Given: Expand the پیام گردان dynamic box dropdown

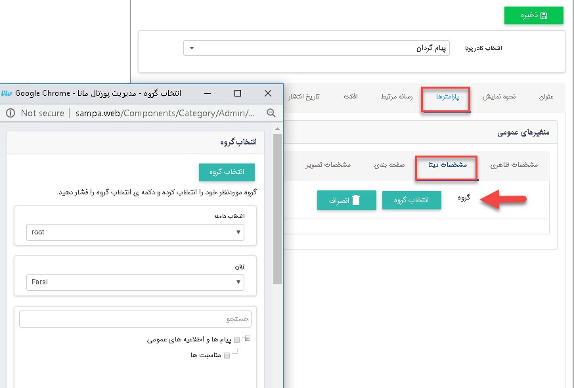Looking at the screenshot, I should (x=316, y=49).
